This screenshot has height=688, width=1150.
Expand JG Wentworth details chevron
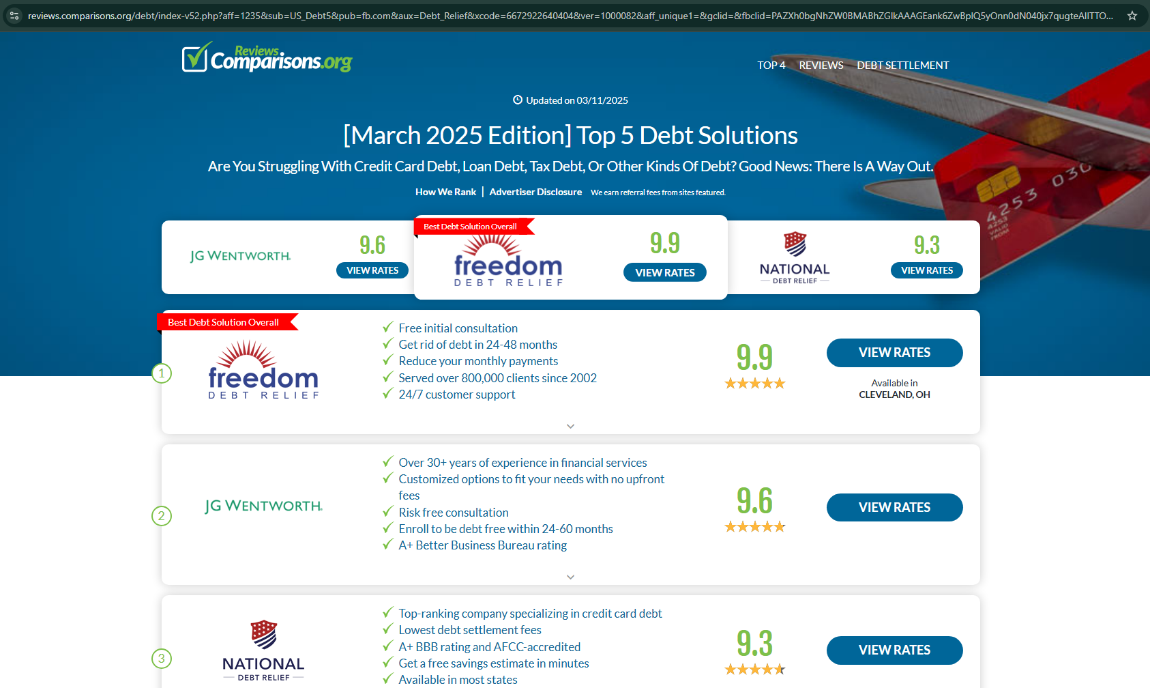tap(571, 577)
